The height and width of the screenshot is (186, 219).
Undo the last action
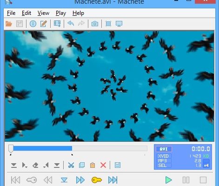(71, 24)
